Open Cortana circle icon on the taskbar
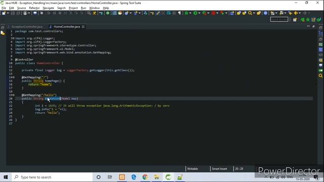The height and width of the screenshot is (182, 324). (x=99, y=177)
